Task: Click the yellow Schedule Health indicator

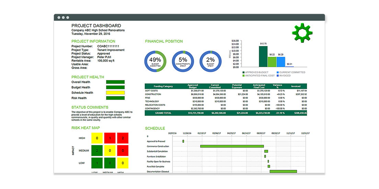Action: [x=115, y=93]
